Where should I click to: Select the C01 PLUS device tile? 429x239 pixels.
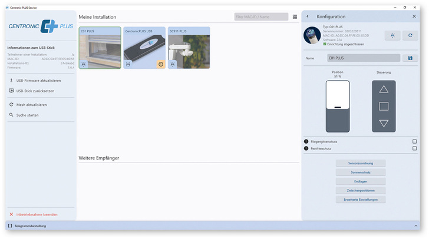coord(100,48)
